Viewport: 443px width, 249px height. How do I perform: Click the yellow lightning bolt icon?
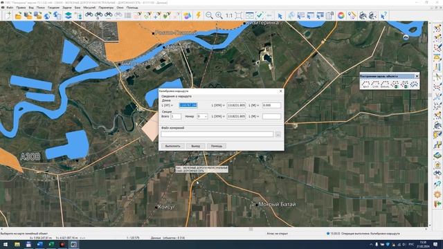(199, 15)
